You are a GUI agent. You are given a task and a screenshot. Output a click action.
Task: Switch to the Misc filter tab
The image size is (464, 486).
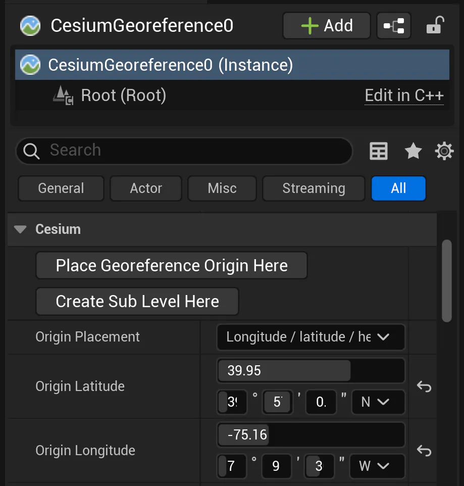point(222,188)
